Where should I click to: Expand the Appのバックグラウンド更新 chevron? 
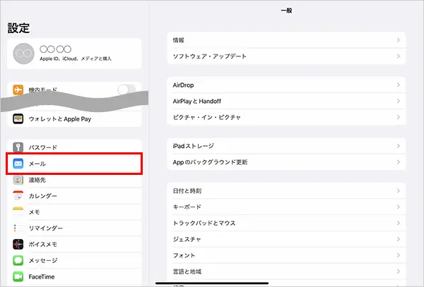pyautogui.click(x=399, y=162)
